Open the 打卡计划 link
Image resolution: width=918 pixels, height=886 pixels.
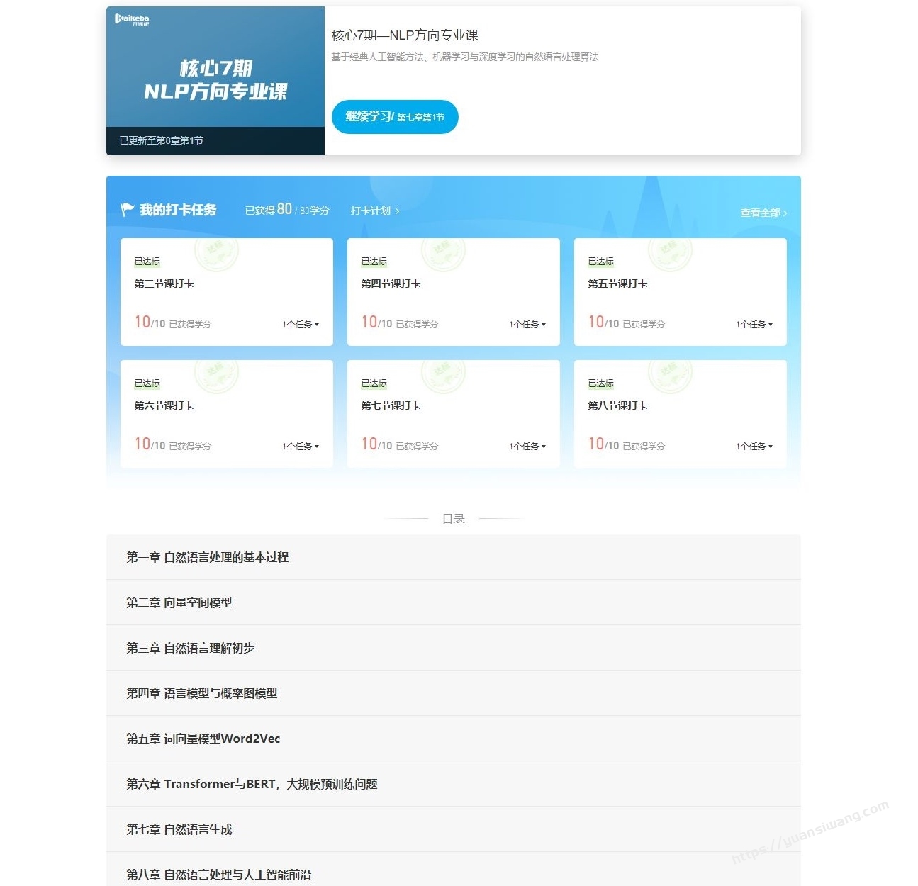coord(375,211)
